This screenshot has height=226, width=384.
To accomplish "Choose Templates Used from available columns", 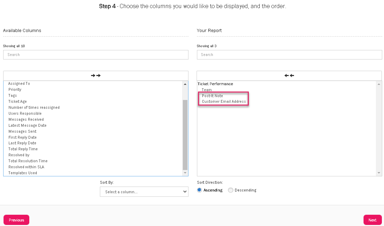I will (x=23, y=173).
